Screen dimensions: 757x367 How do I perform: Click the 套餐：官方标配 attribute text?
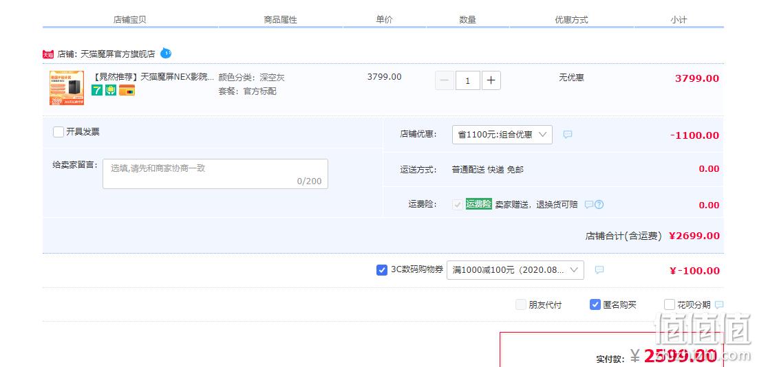(247, 91)
